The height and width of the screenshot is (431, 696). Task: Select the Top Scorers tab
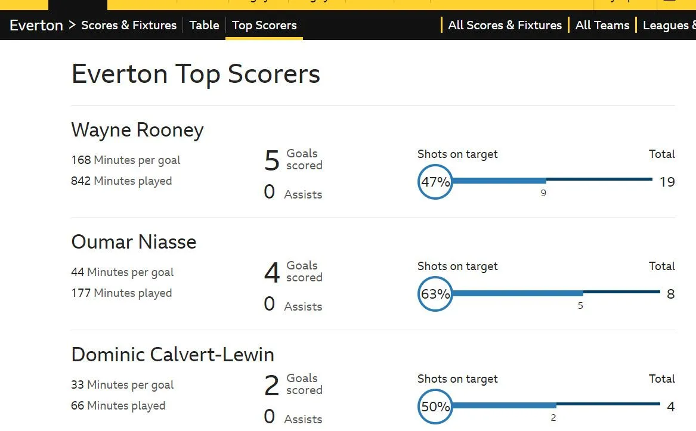[264, 25]
